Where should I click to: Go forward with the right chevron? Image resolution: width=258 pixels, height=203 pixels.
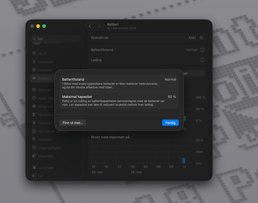click(x=99, y=26)
